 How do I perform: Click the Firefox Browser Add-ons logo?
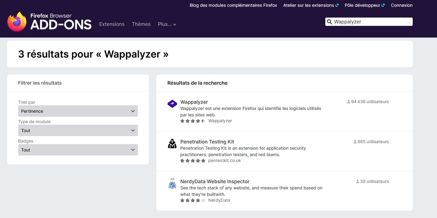tap(50, 22)
